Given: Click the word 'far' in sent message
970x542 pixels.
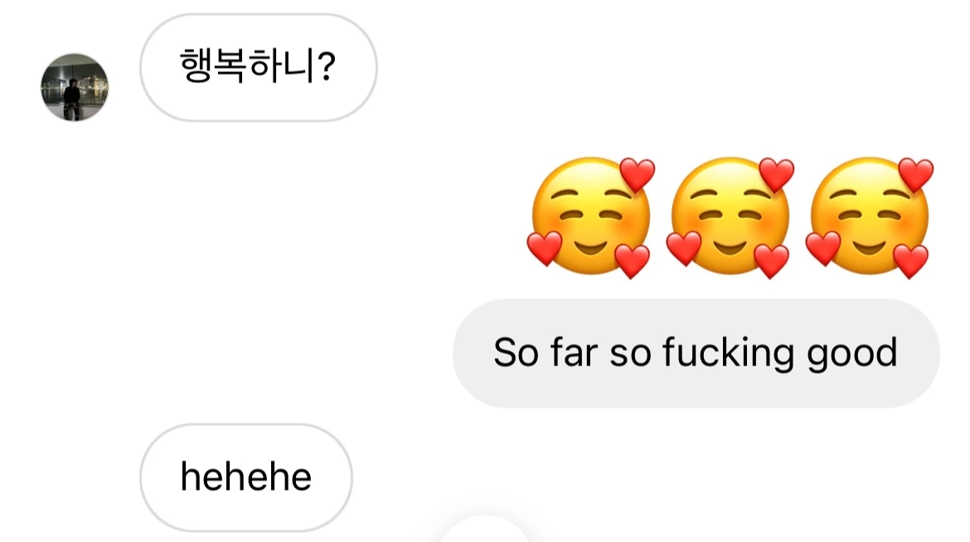Looking at the screenshot, I should tap(574, 353).
